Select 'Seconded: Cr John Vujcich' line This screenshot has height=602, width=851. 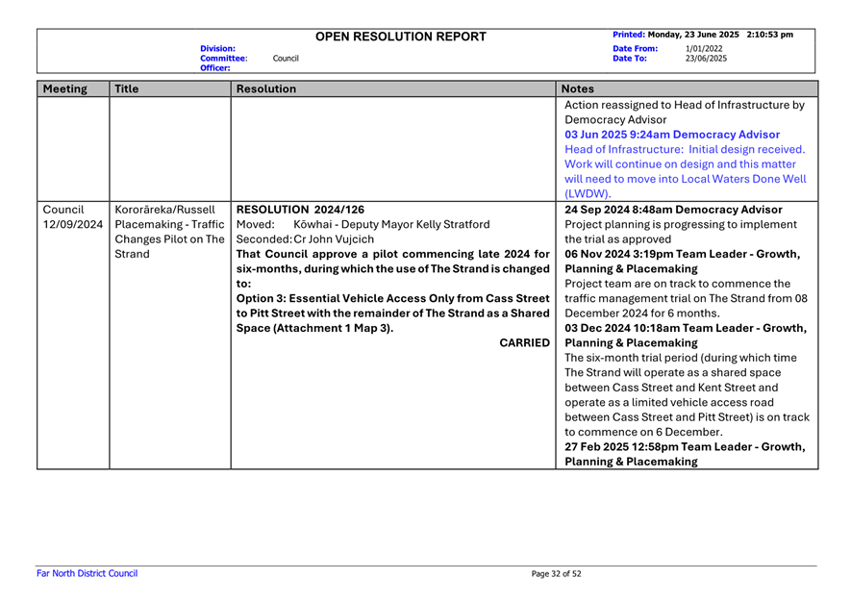pos(305,238)
